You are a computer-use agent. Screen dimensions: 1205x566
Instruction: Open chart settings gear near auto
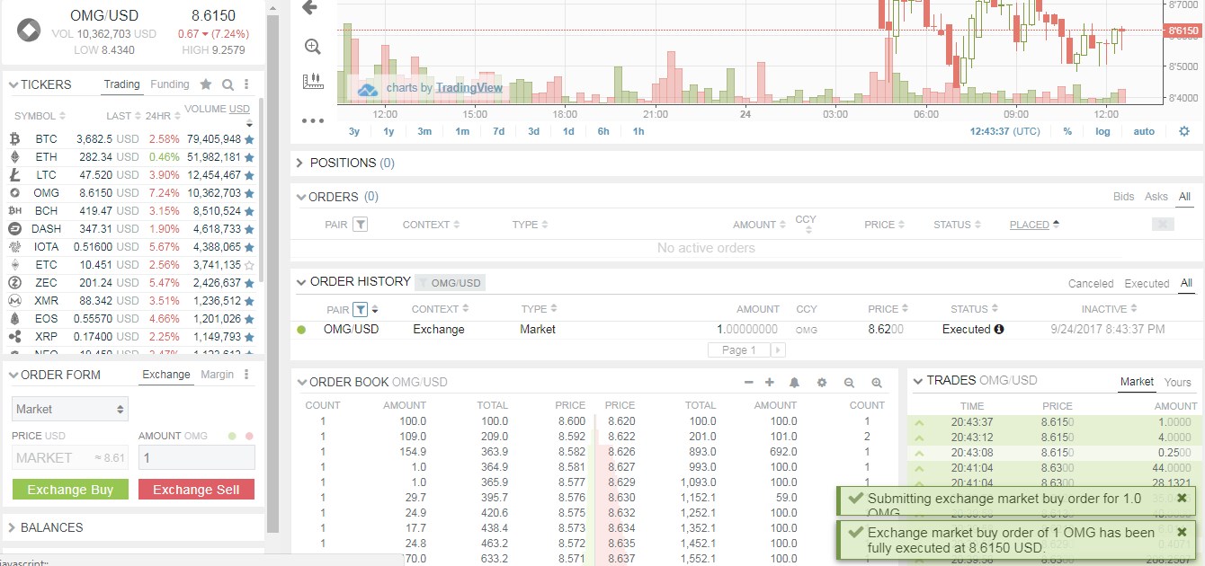pos(1184,130)
